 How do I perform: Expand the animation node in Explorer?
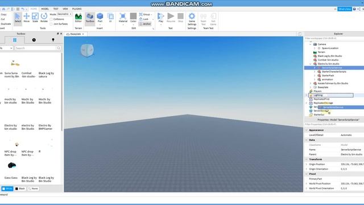click(x=315, y=80)
